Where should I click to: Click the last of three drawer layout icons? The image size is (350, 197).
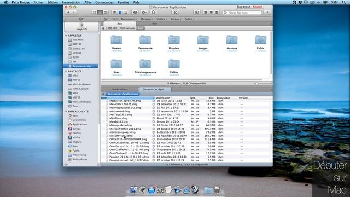(217, 13)
